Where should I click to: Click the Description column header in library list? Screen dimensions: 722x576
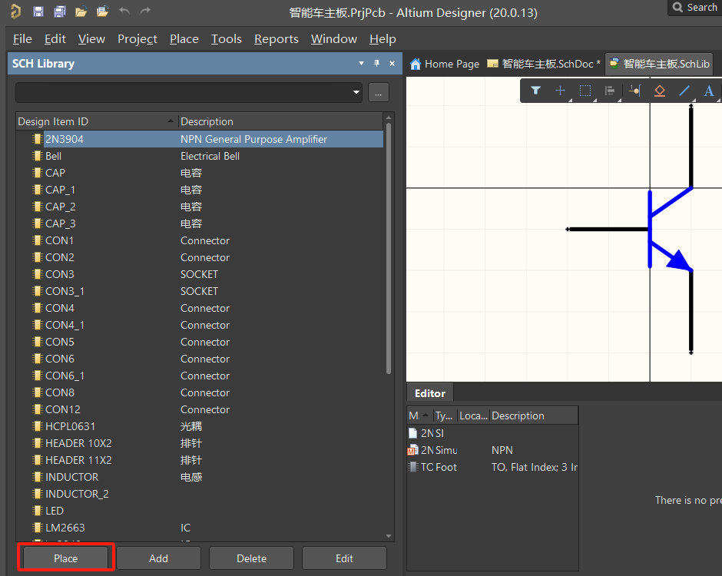pyautogui.click(x=280, y=121)
